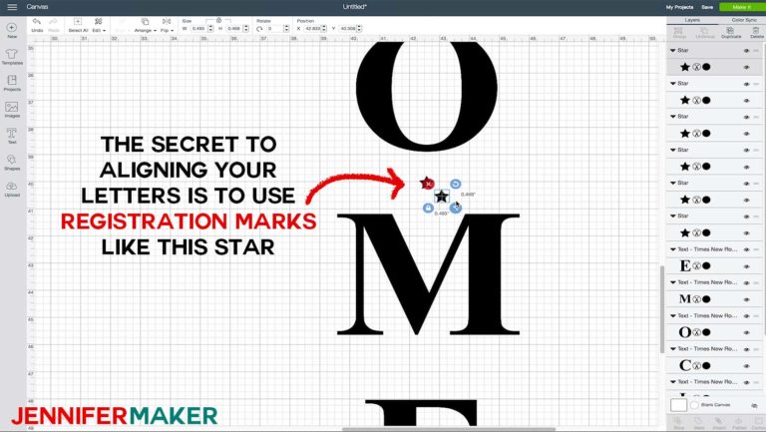Switch to the Layers tab
Screen dimensions: 766x432
point(692,20)
